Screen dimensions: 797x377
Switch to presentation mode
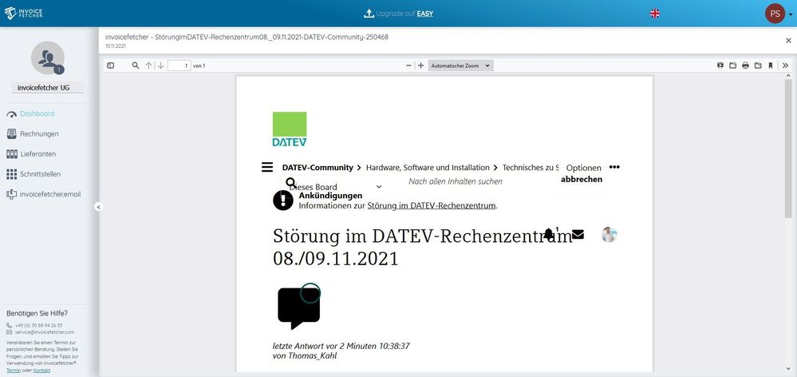[x=720, y=65]
